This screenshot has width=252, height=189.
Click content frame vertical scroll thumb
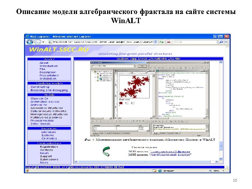pos(221,146)
